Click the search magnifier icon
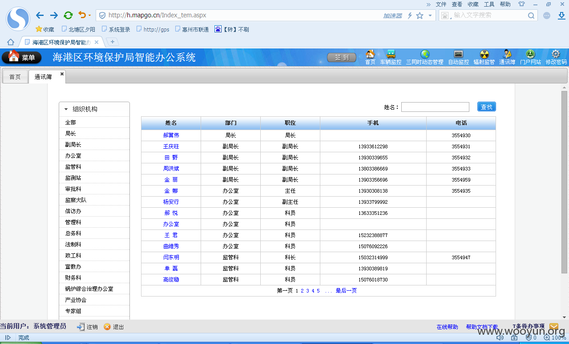The width and height of the screenshot is (569, 344). coord(531,16)
